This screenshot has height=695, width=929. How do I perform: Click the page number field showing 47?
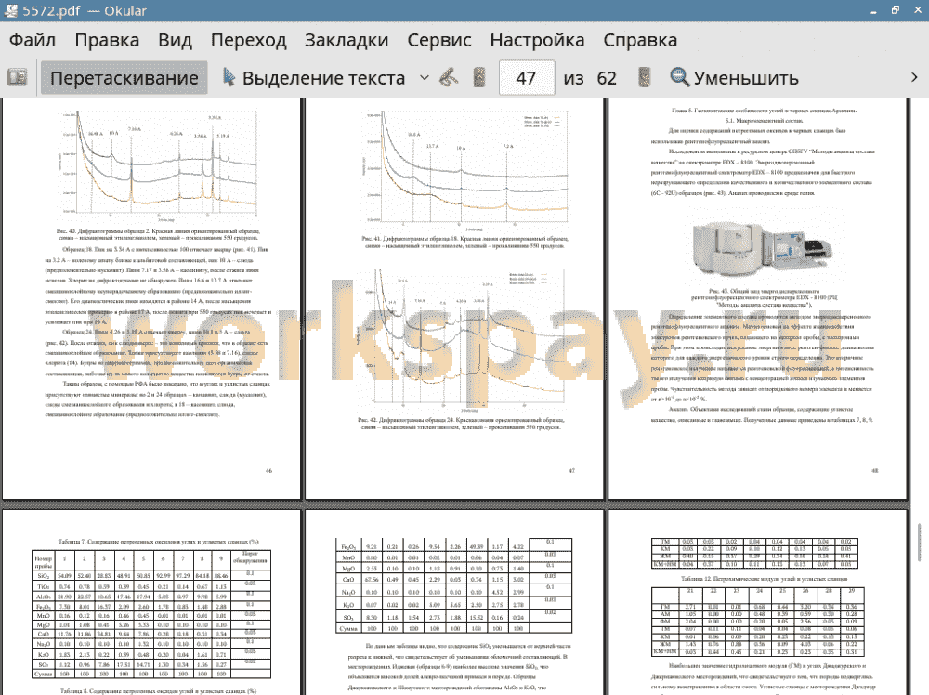[x=527, y=78]
